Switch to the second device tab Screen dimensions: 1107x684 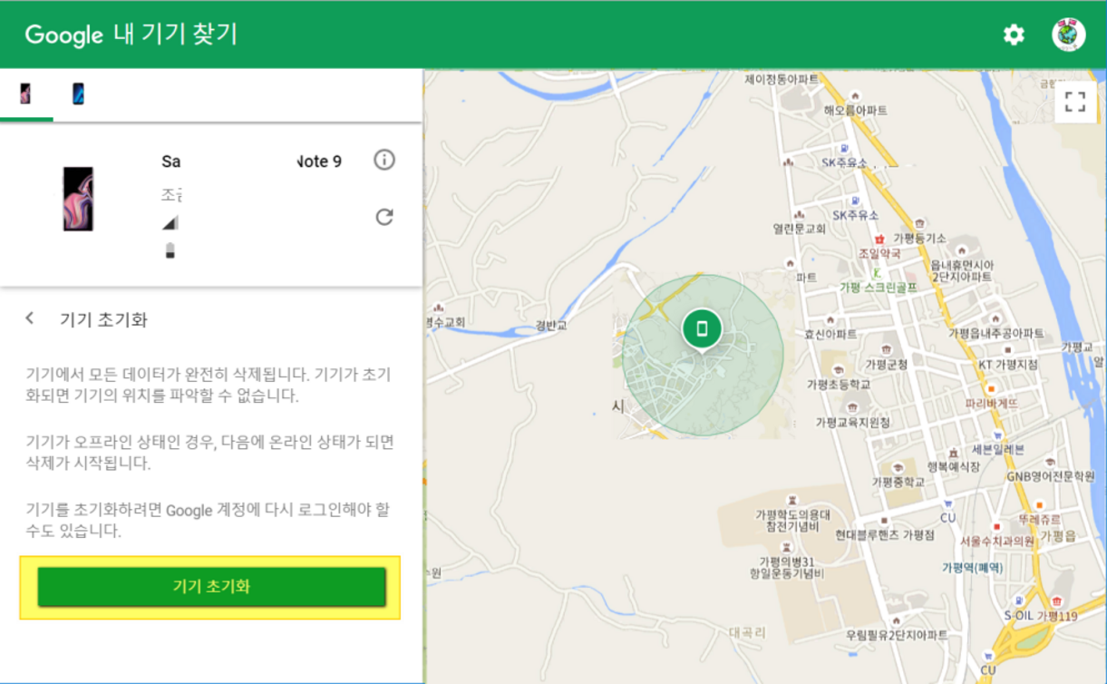pos(78,93)
